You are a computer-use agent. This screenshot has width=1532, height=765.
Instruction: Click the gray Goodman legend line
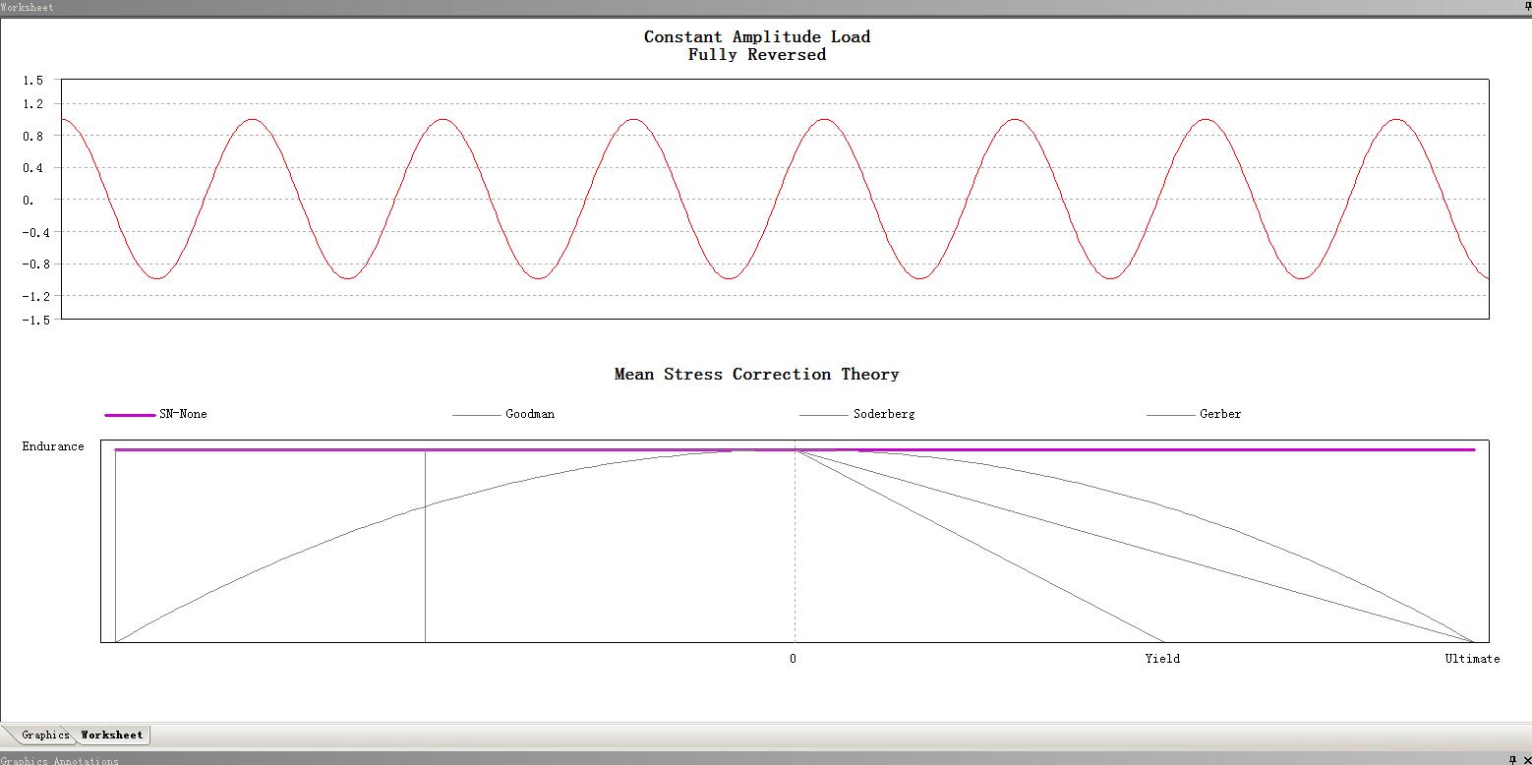pos(477,415)
